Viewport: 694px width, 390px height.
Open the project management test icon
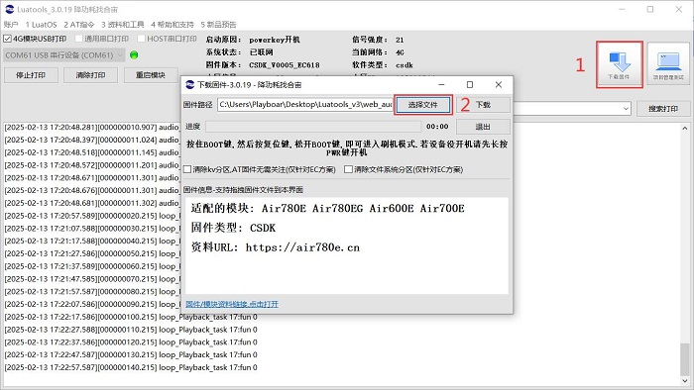coord(668,64)
